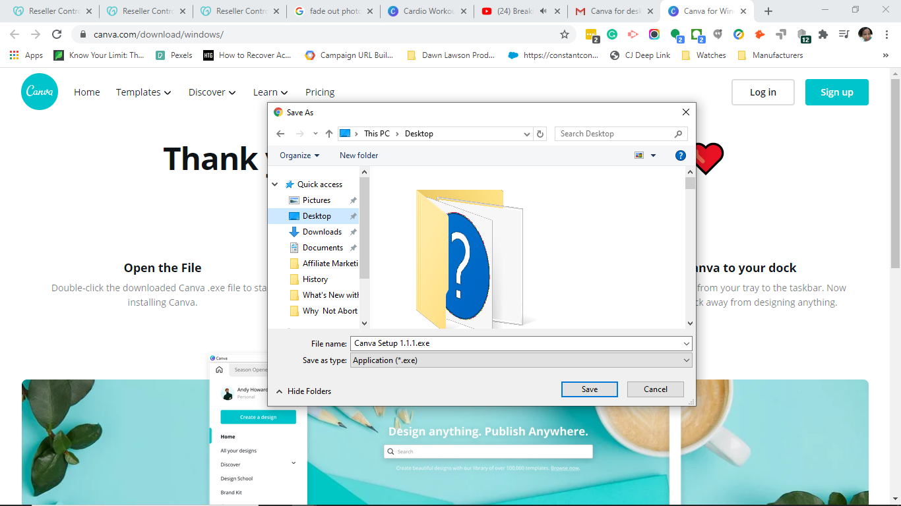Bookmark this page with the star icon

point(565,34)
